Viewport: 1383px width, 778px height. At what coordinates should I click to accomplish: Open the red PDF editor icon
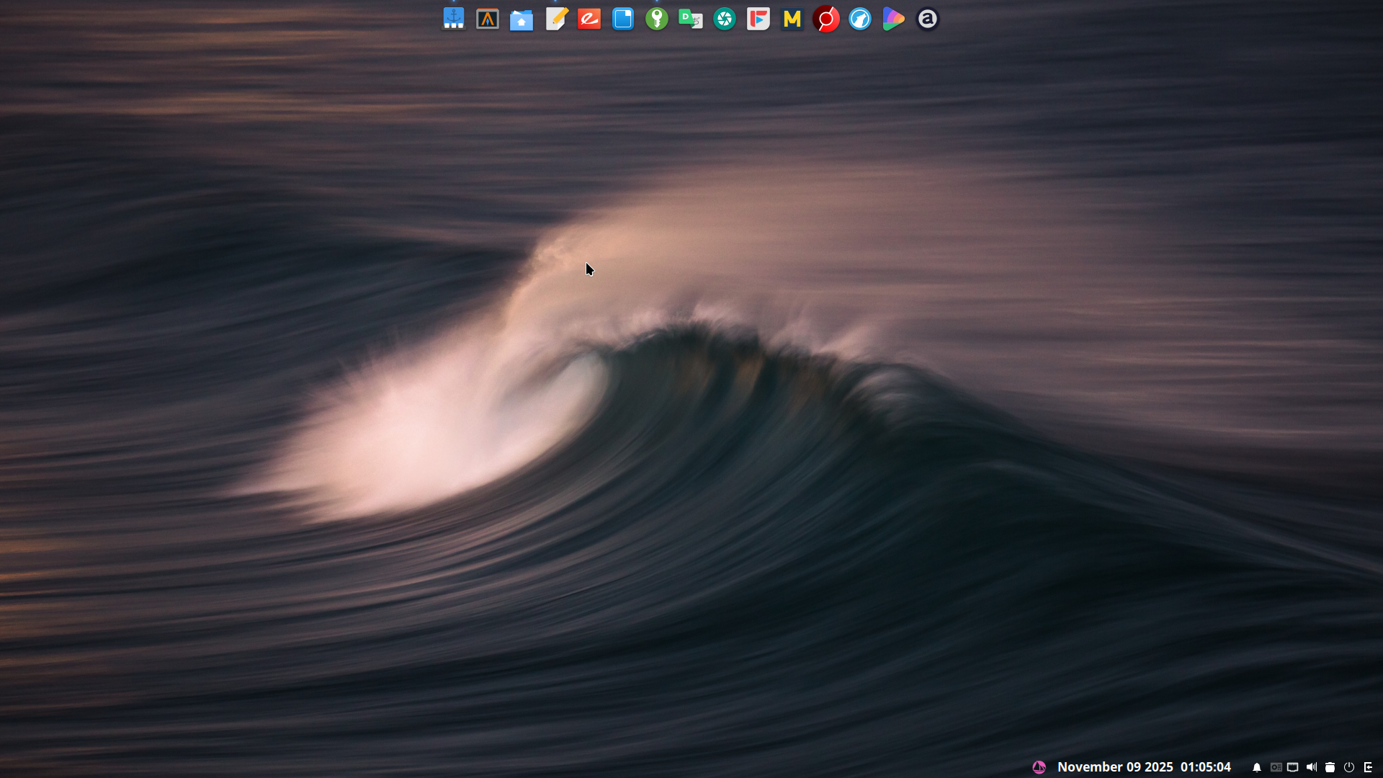589,19
